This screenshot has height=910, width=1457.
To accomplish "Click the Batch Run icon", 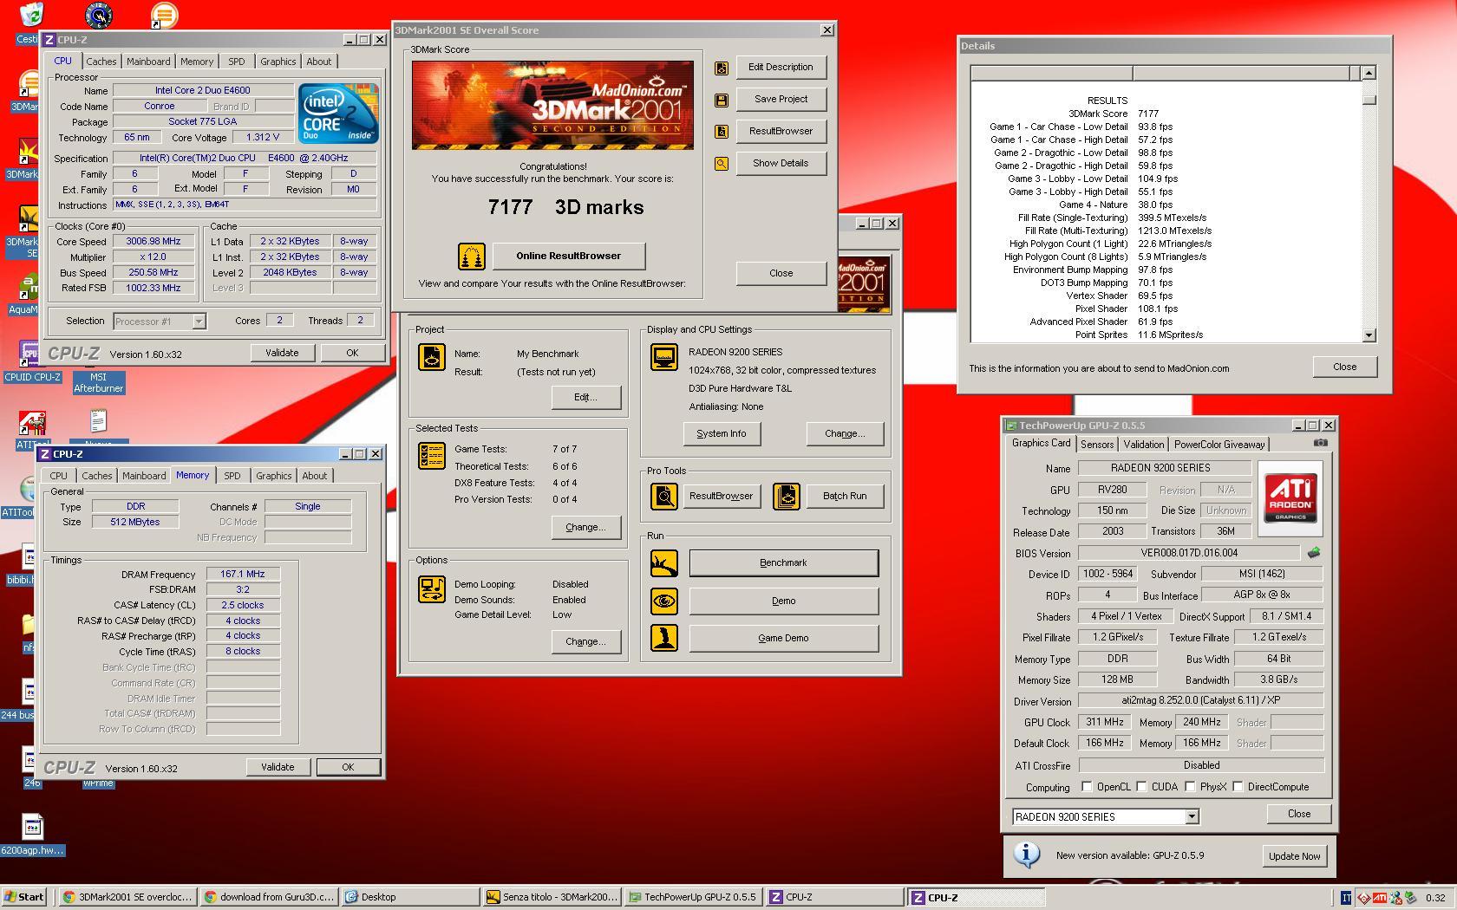I will 786,497.
